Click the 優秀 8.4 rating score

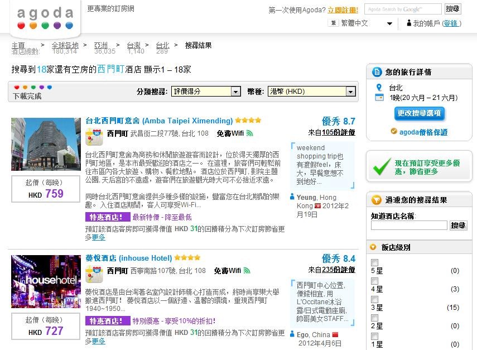pyautogui.click(x=338, y=258)
